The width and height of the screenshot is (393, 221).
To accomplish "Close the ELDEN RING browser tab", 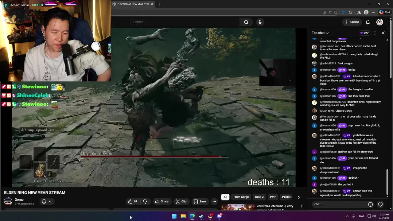I will pyautogui.click(x=152, y=4).
